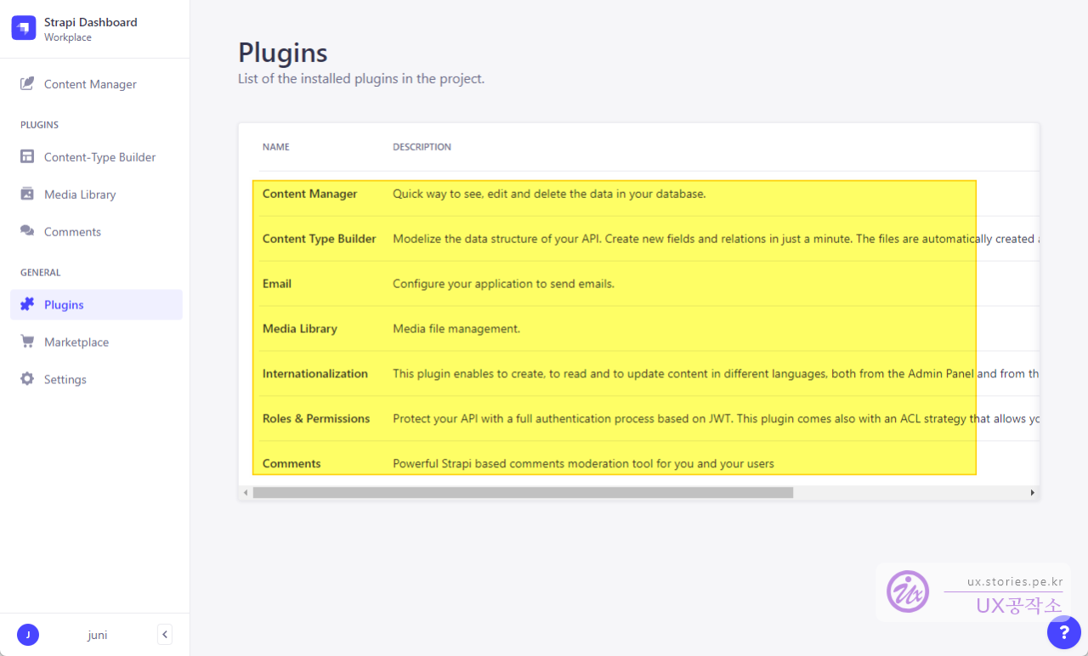Click the Plugins page heading
Image resolution: width=1088 pixels, height=656 pixels.
point(283,53)
